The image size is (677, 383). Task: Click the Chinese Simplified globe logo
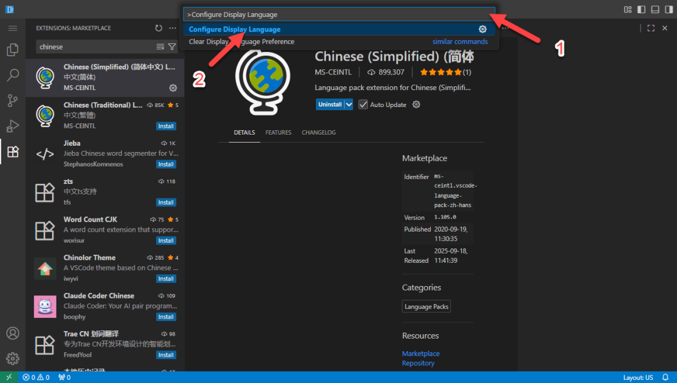(x=263, y=81)
